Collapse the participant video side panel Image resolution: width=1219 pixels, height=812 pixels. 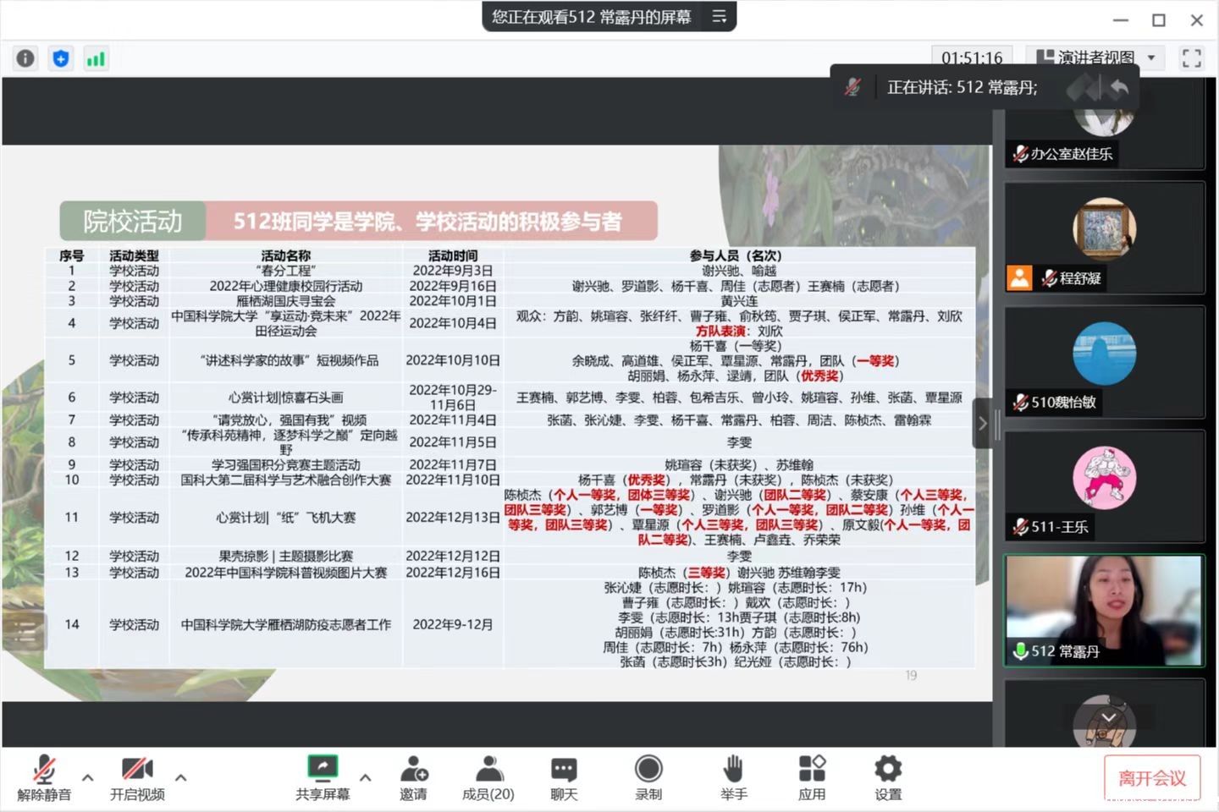[x=982, y=423]
